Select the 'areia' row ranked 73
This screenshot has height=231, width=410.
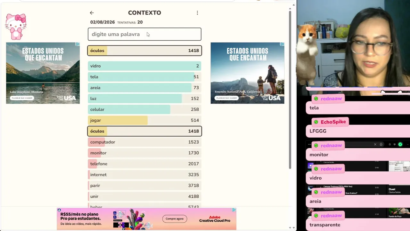click(x=144, y=88)
